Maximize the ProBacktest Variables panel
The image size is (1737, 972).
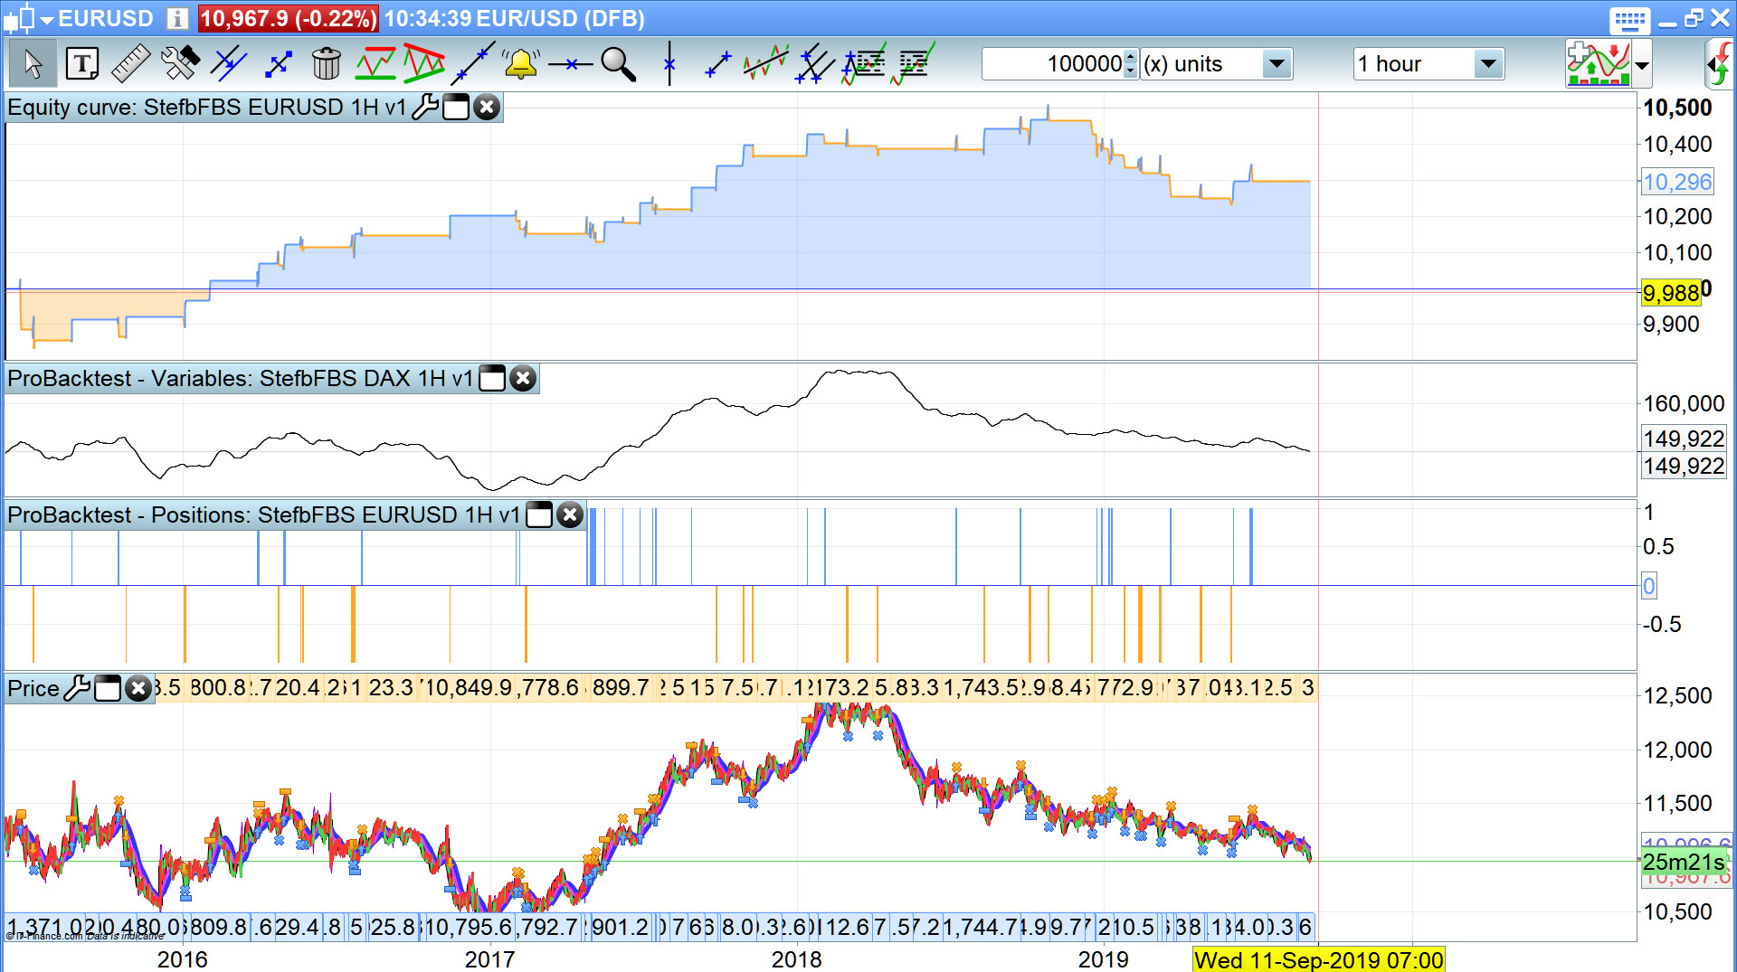pos(491,378)
